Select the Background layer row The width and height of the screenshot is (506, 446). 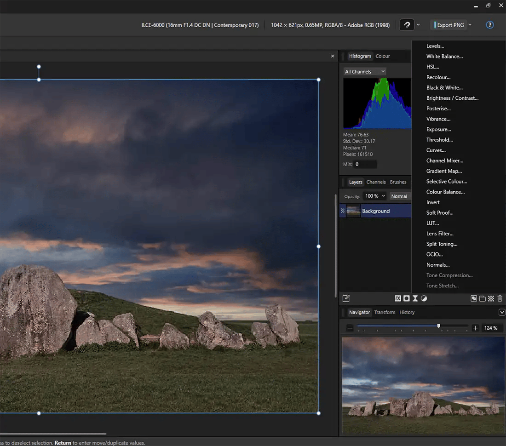[375, 211]
